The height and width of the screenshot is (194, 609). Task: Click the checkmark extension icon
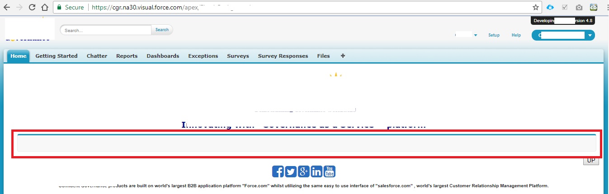coord(565,7)
